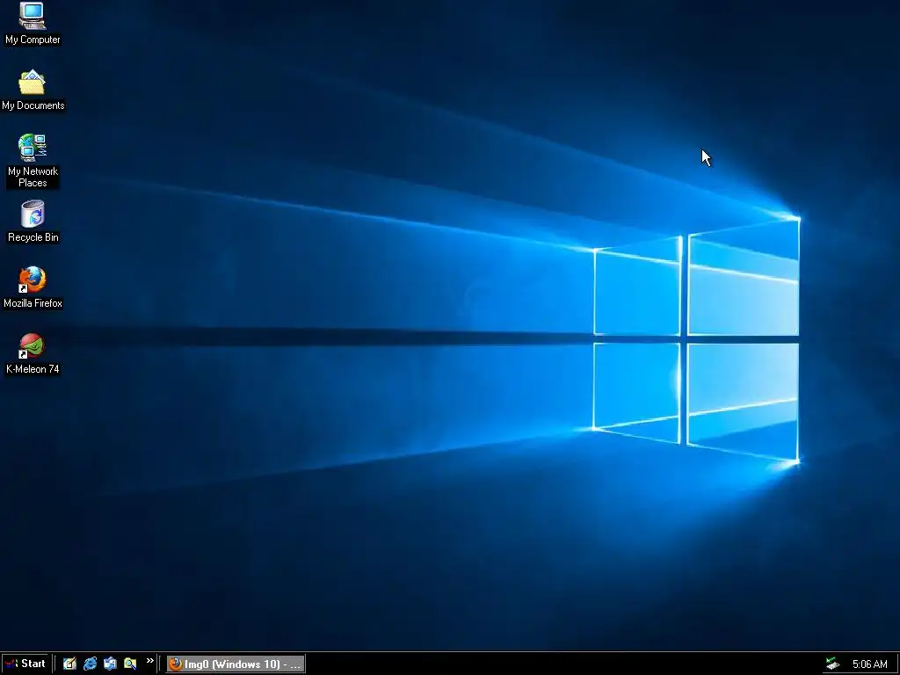Screen dimensions: 900x675
Task: Open the Start menu
Action: pyautogui.click(x=25, y=664)
